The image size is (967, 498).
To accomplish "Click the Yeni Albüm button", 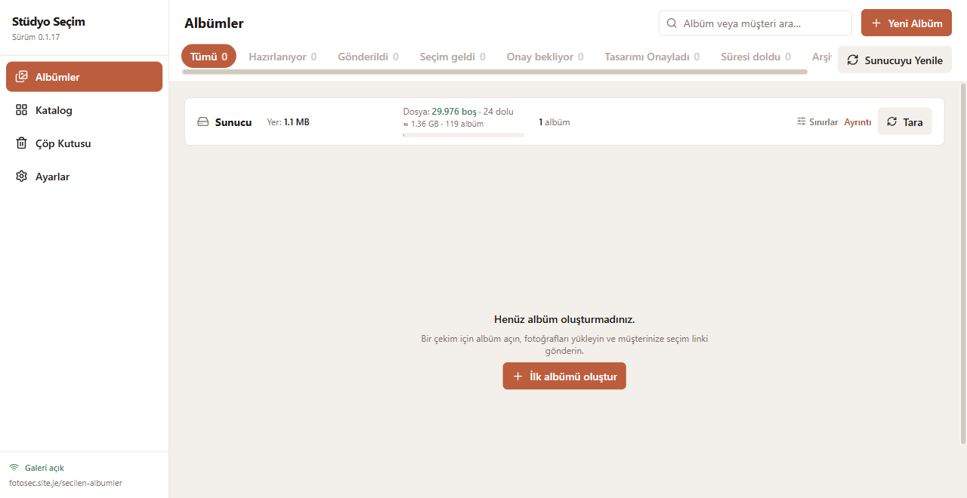I will 907,23.
